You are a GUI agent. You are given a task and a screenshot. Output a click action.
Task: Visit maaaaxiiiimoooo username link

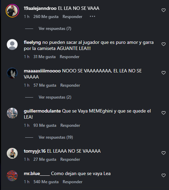pos(42,71)
